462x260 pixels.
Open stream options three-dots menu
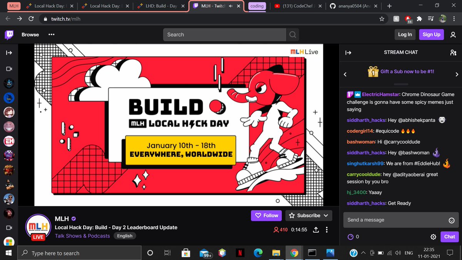pos(327,230)
